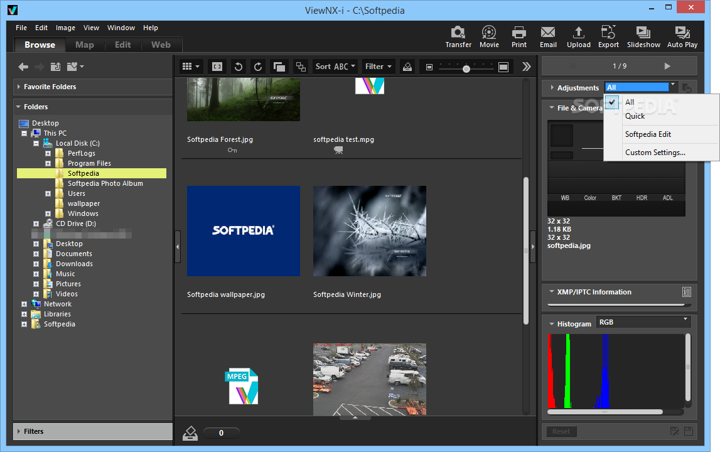Click the compare images icon
The height and width of the screenshot is (452, 720).
click(x=301, y=67)
